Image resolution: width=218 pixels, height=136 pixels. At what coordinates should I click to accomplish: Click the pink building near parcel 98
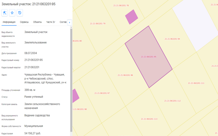[75, 96]
